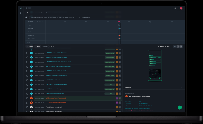Click the search icon in Log Types header
This screenshot has width=203, height=124.
pos(37,22)
